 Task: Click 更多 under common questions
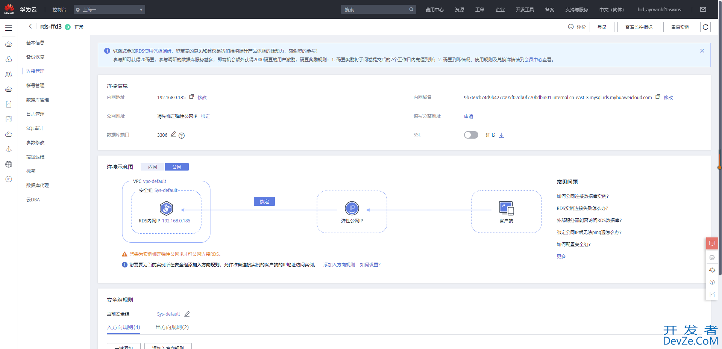pos(561,257)
